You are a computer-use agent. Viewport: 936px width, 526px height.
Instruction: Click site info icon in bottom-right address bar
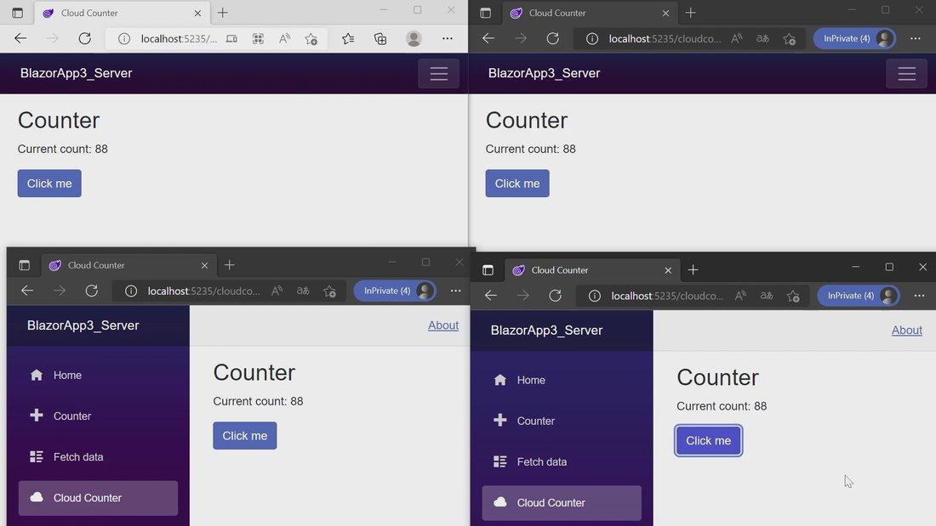[x=594, y=296]
